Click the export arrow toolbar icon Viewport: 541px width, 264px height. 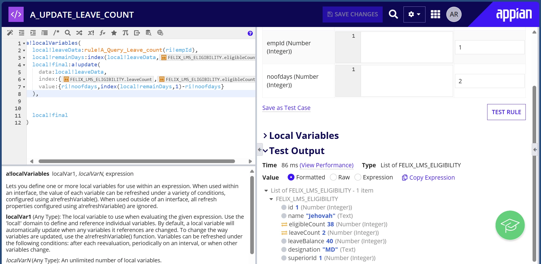coord(137,33)
